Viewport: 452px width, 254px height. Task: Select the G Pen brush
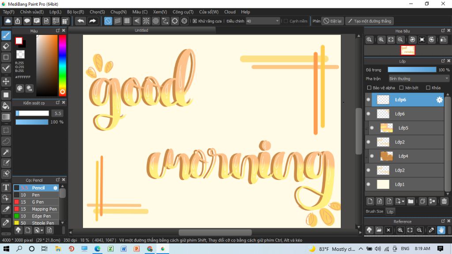pyautogui.click(x=36, y=202)
